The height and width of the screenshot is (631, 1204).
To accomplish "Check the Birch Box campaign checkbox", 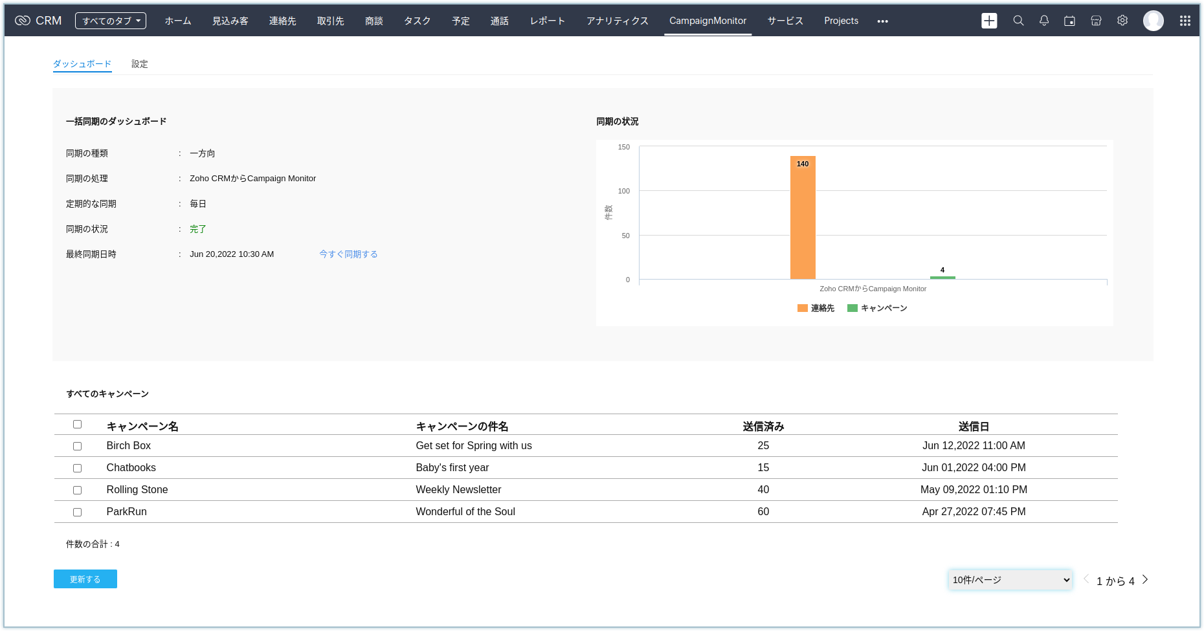I will tap(77, 446).
